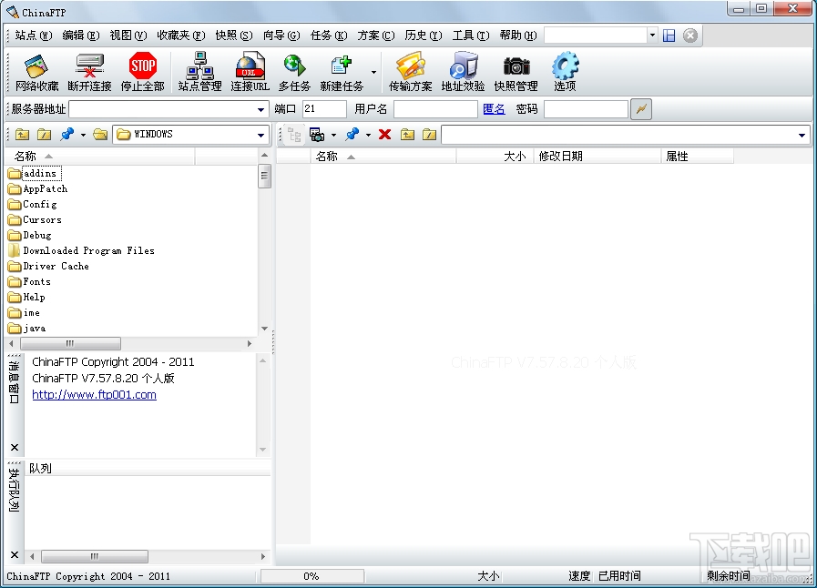Sort remote files by 属性 column
Viewport: 817px width, 588px height.
pos(697,156)
